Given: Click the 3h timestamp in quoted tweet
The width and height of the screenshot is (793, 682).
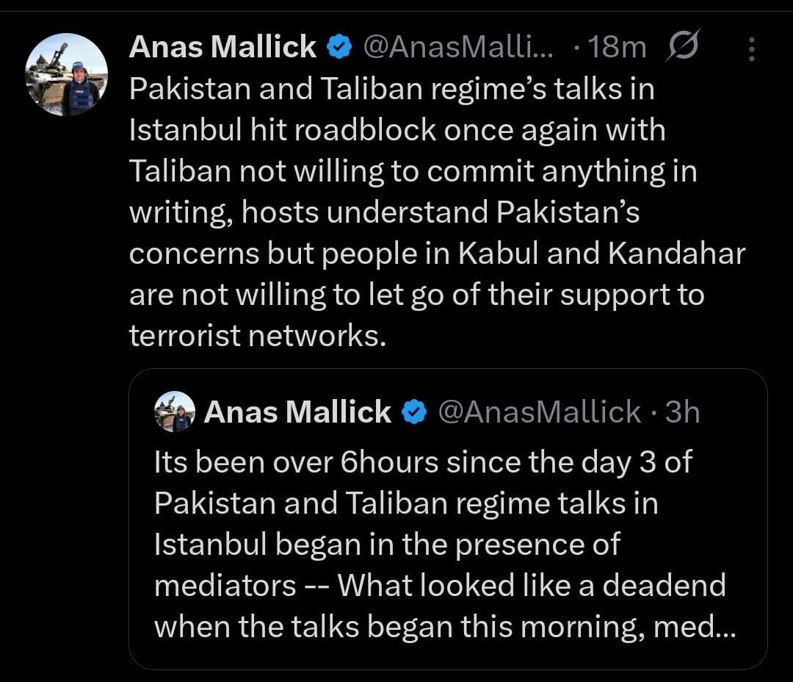Looking at the screenshot, I should 682,412.
